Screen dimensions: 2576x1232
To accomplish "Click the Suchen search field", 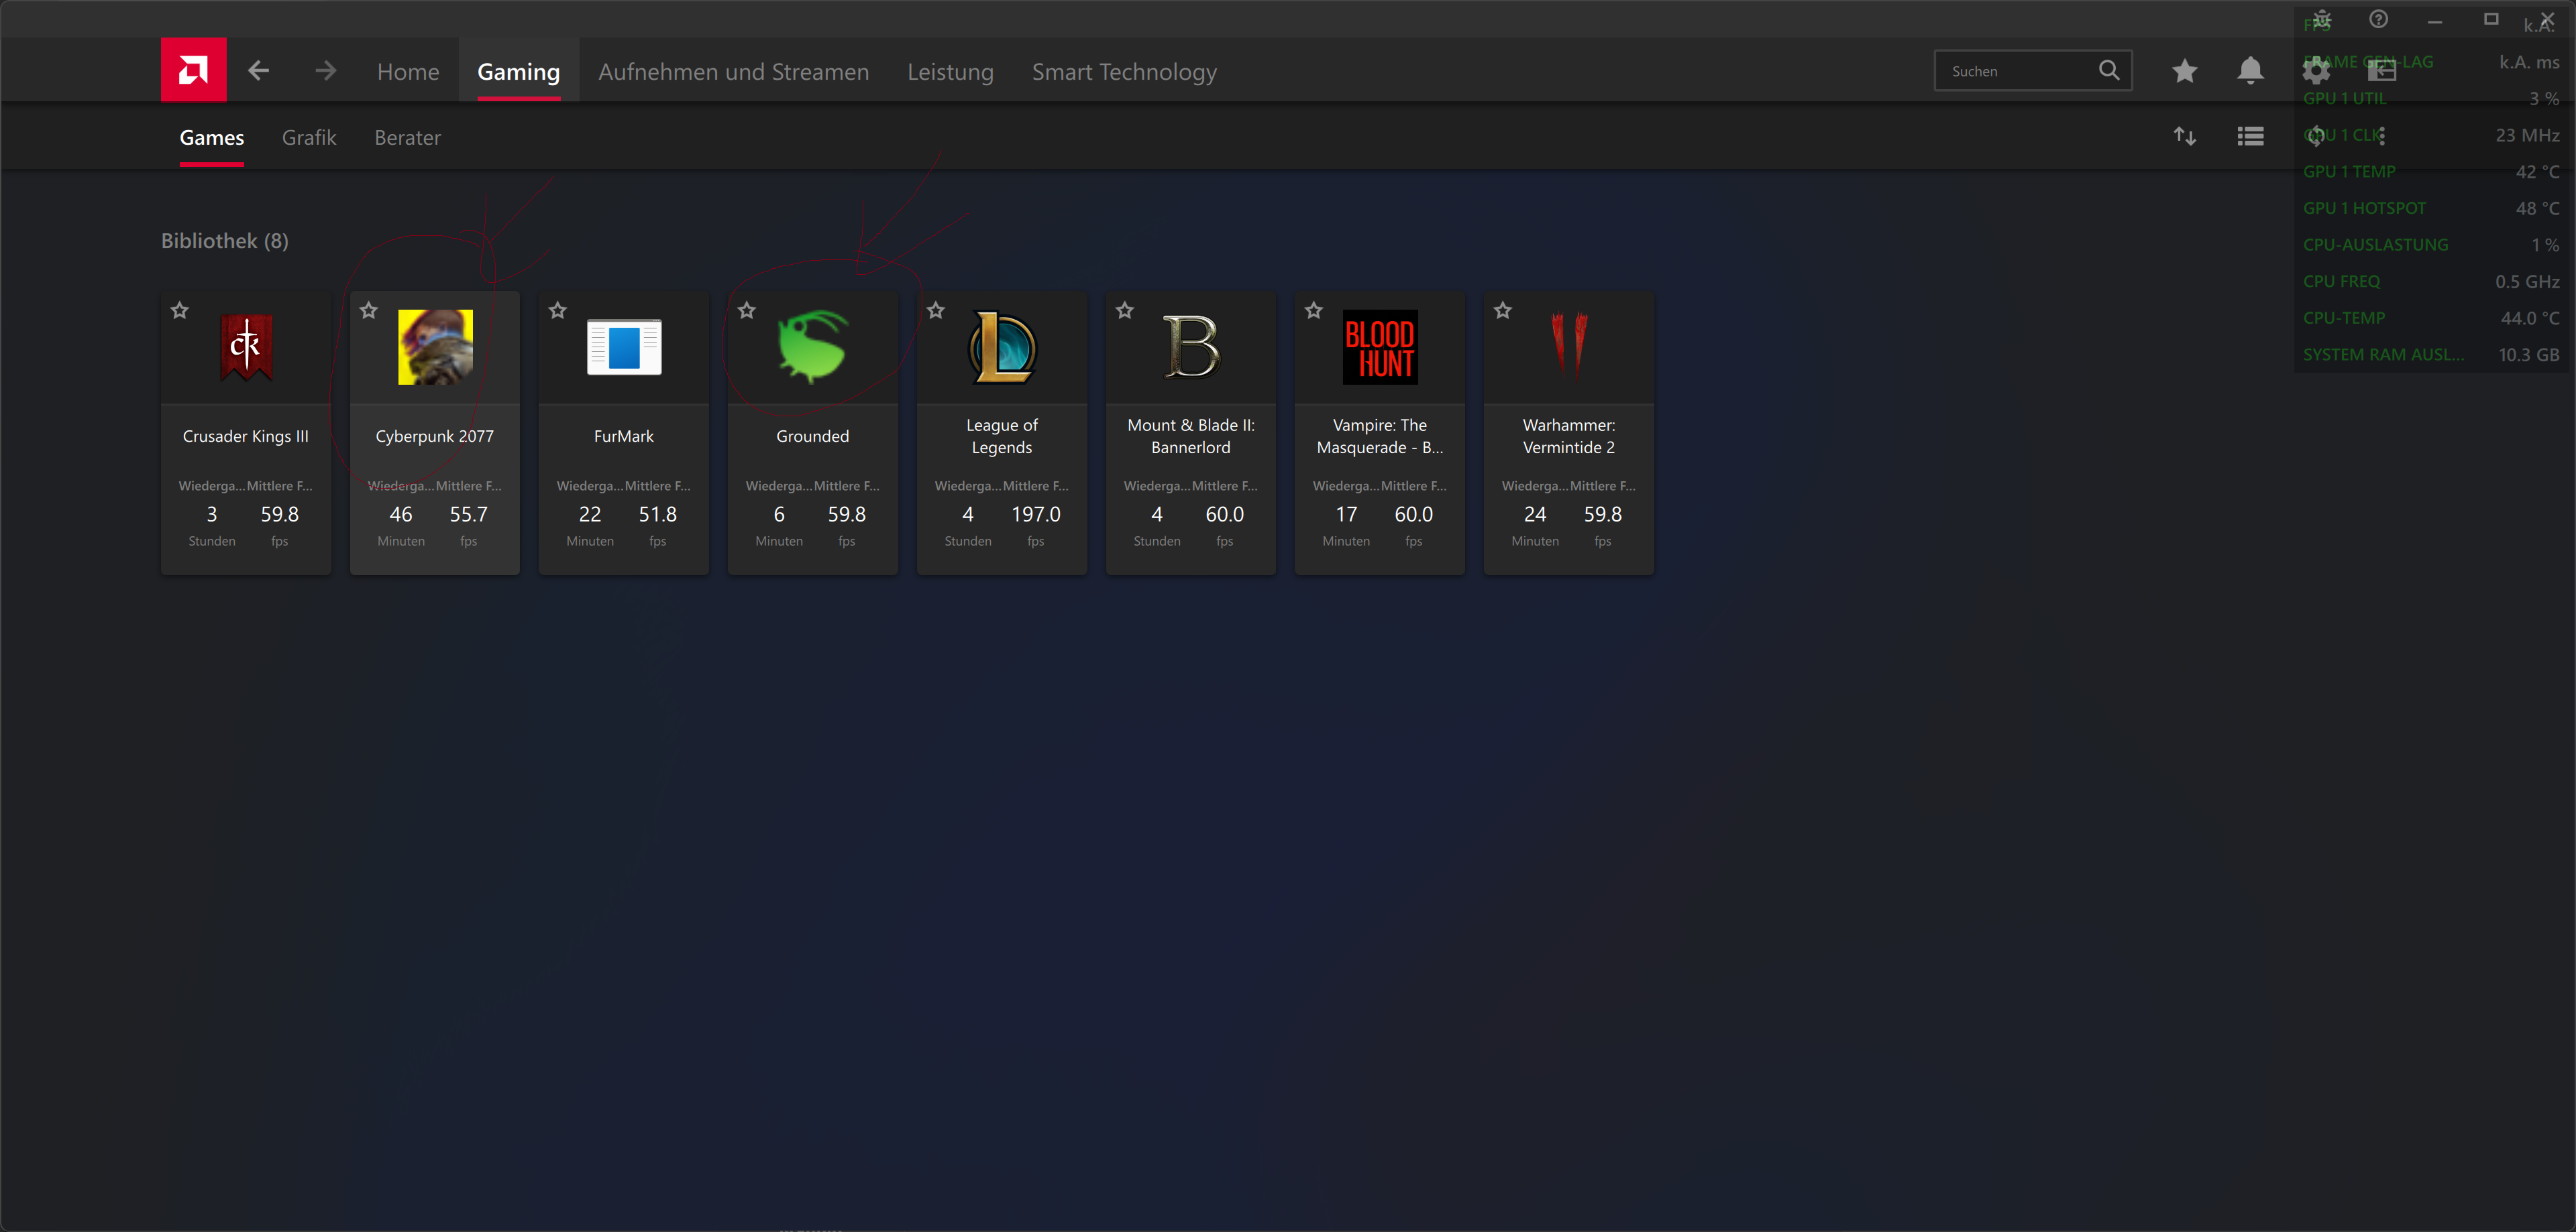I will [2010, 71].
